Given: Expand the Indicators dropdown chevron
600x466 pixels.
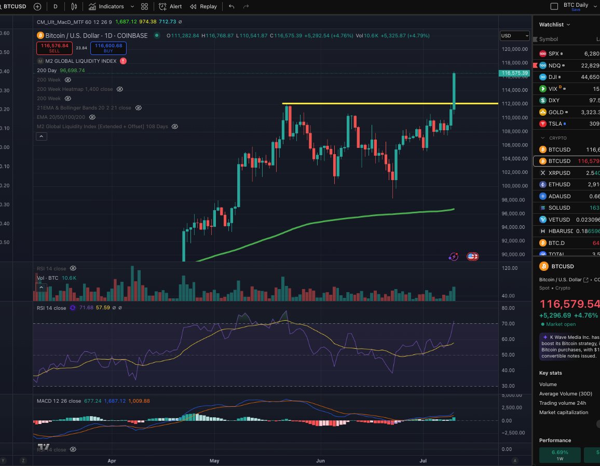Looking at the screenshot, I should point(132,7).
